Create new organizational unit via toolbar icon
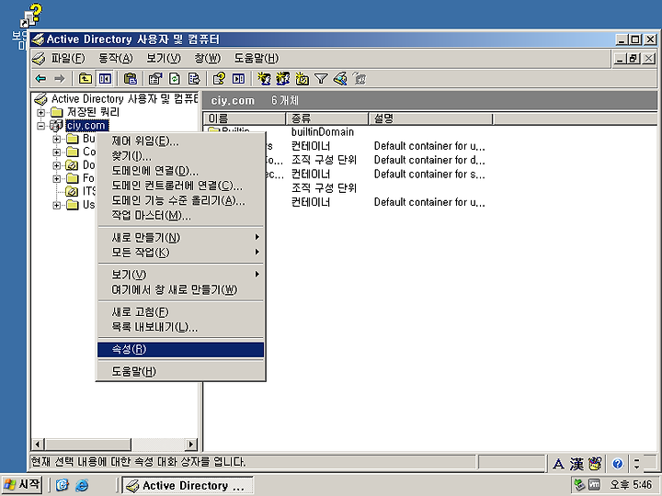The image size is (662, 496). pyautogui.click(x=302, y=78)
